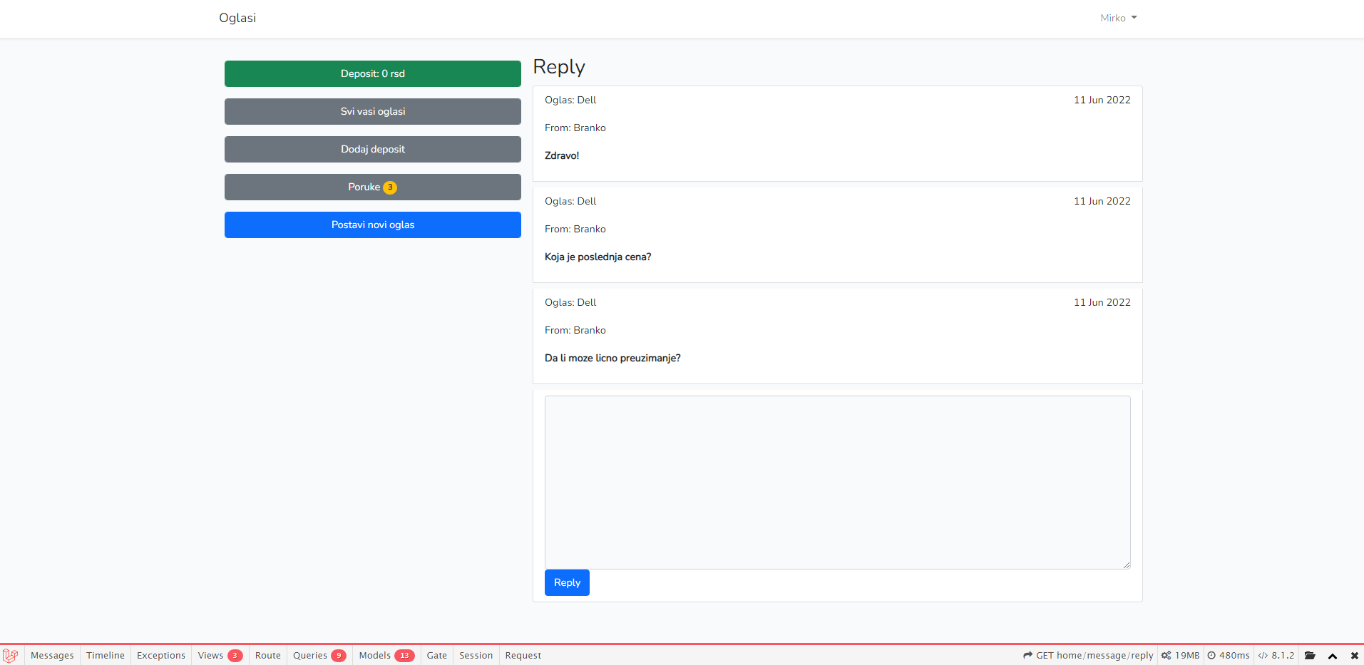Click the code icon showing PHP 8.1.2
The height and width of the screenshot is (665, 1364).
(x=1263, y=655)
